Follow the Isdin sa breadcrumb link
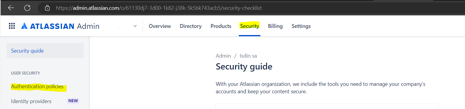This screenshot has height=109, width=465. pyautogui.click(x=248, y=56)
